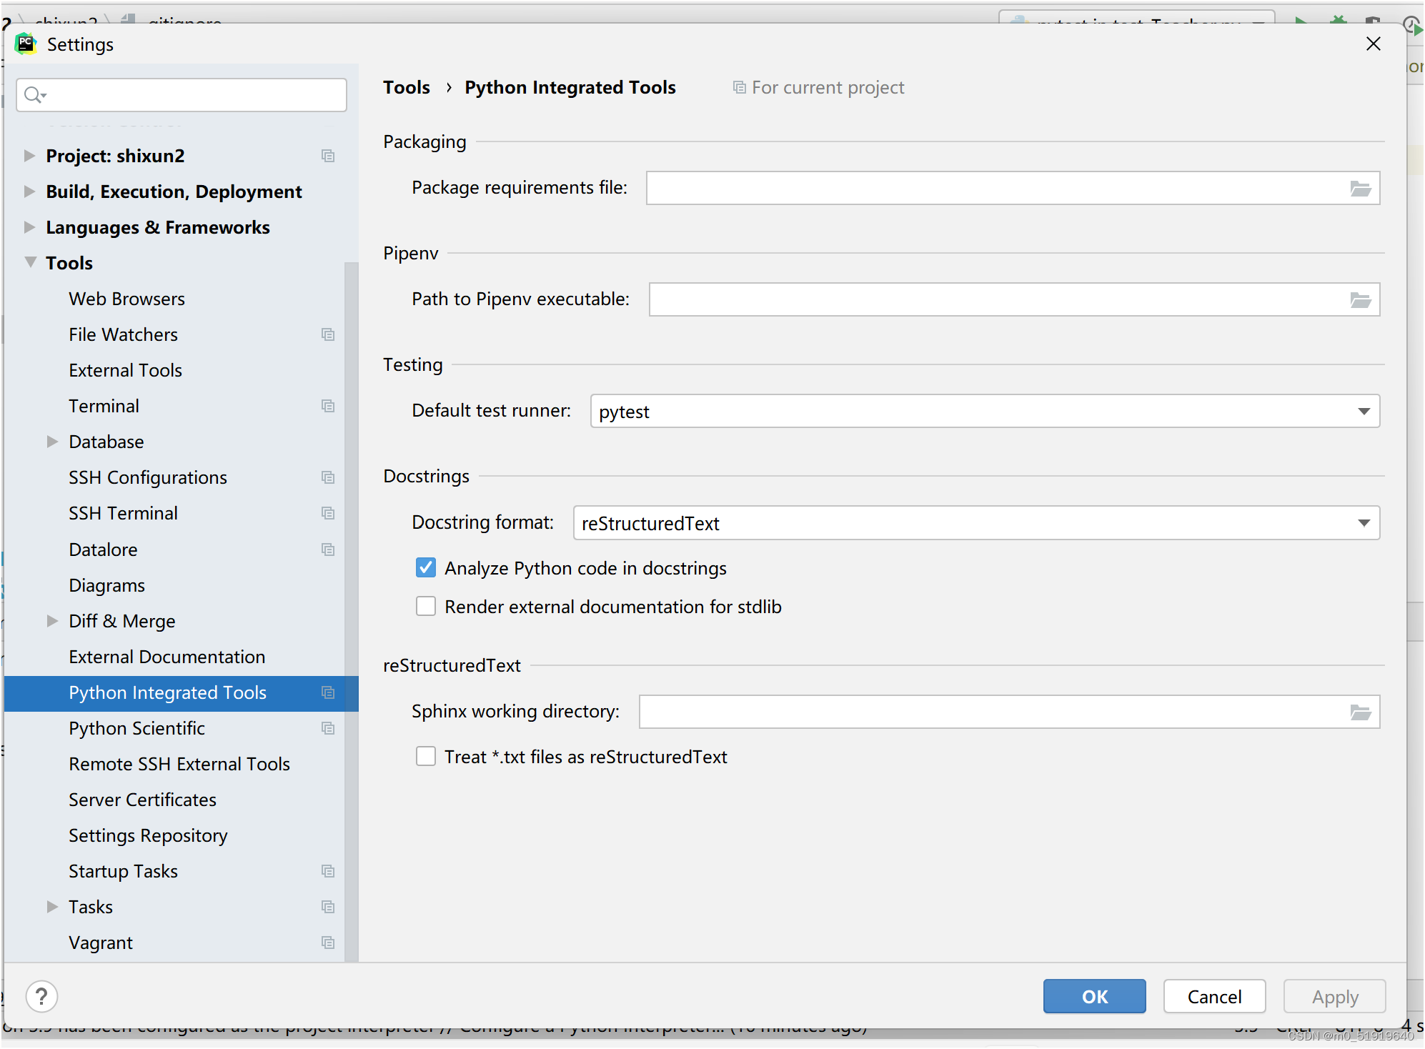
Task: Click the project-level icon beside Project: shixun2
Action: pyautogui.click(x=328, y=156)
